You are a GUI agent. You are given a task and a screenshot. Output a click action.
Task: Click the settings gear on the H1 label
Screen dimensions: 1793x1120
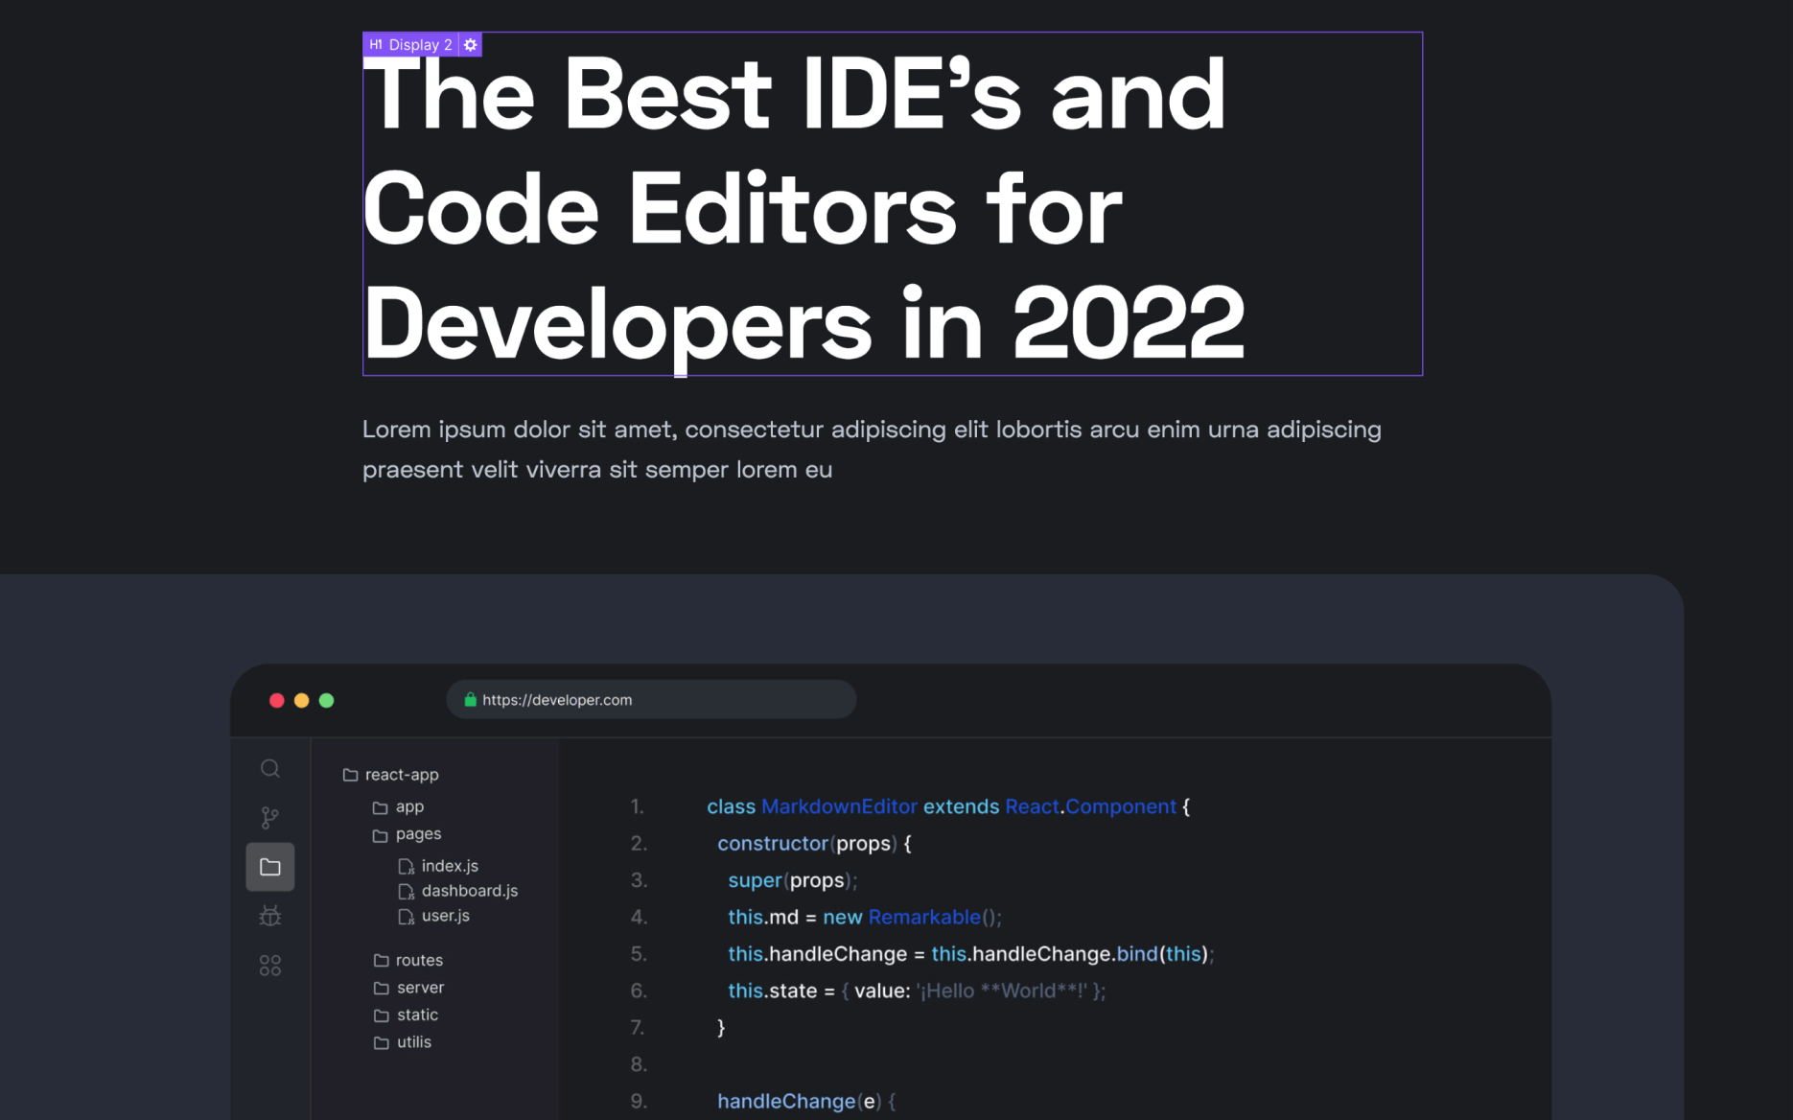470,44
